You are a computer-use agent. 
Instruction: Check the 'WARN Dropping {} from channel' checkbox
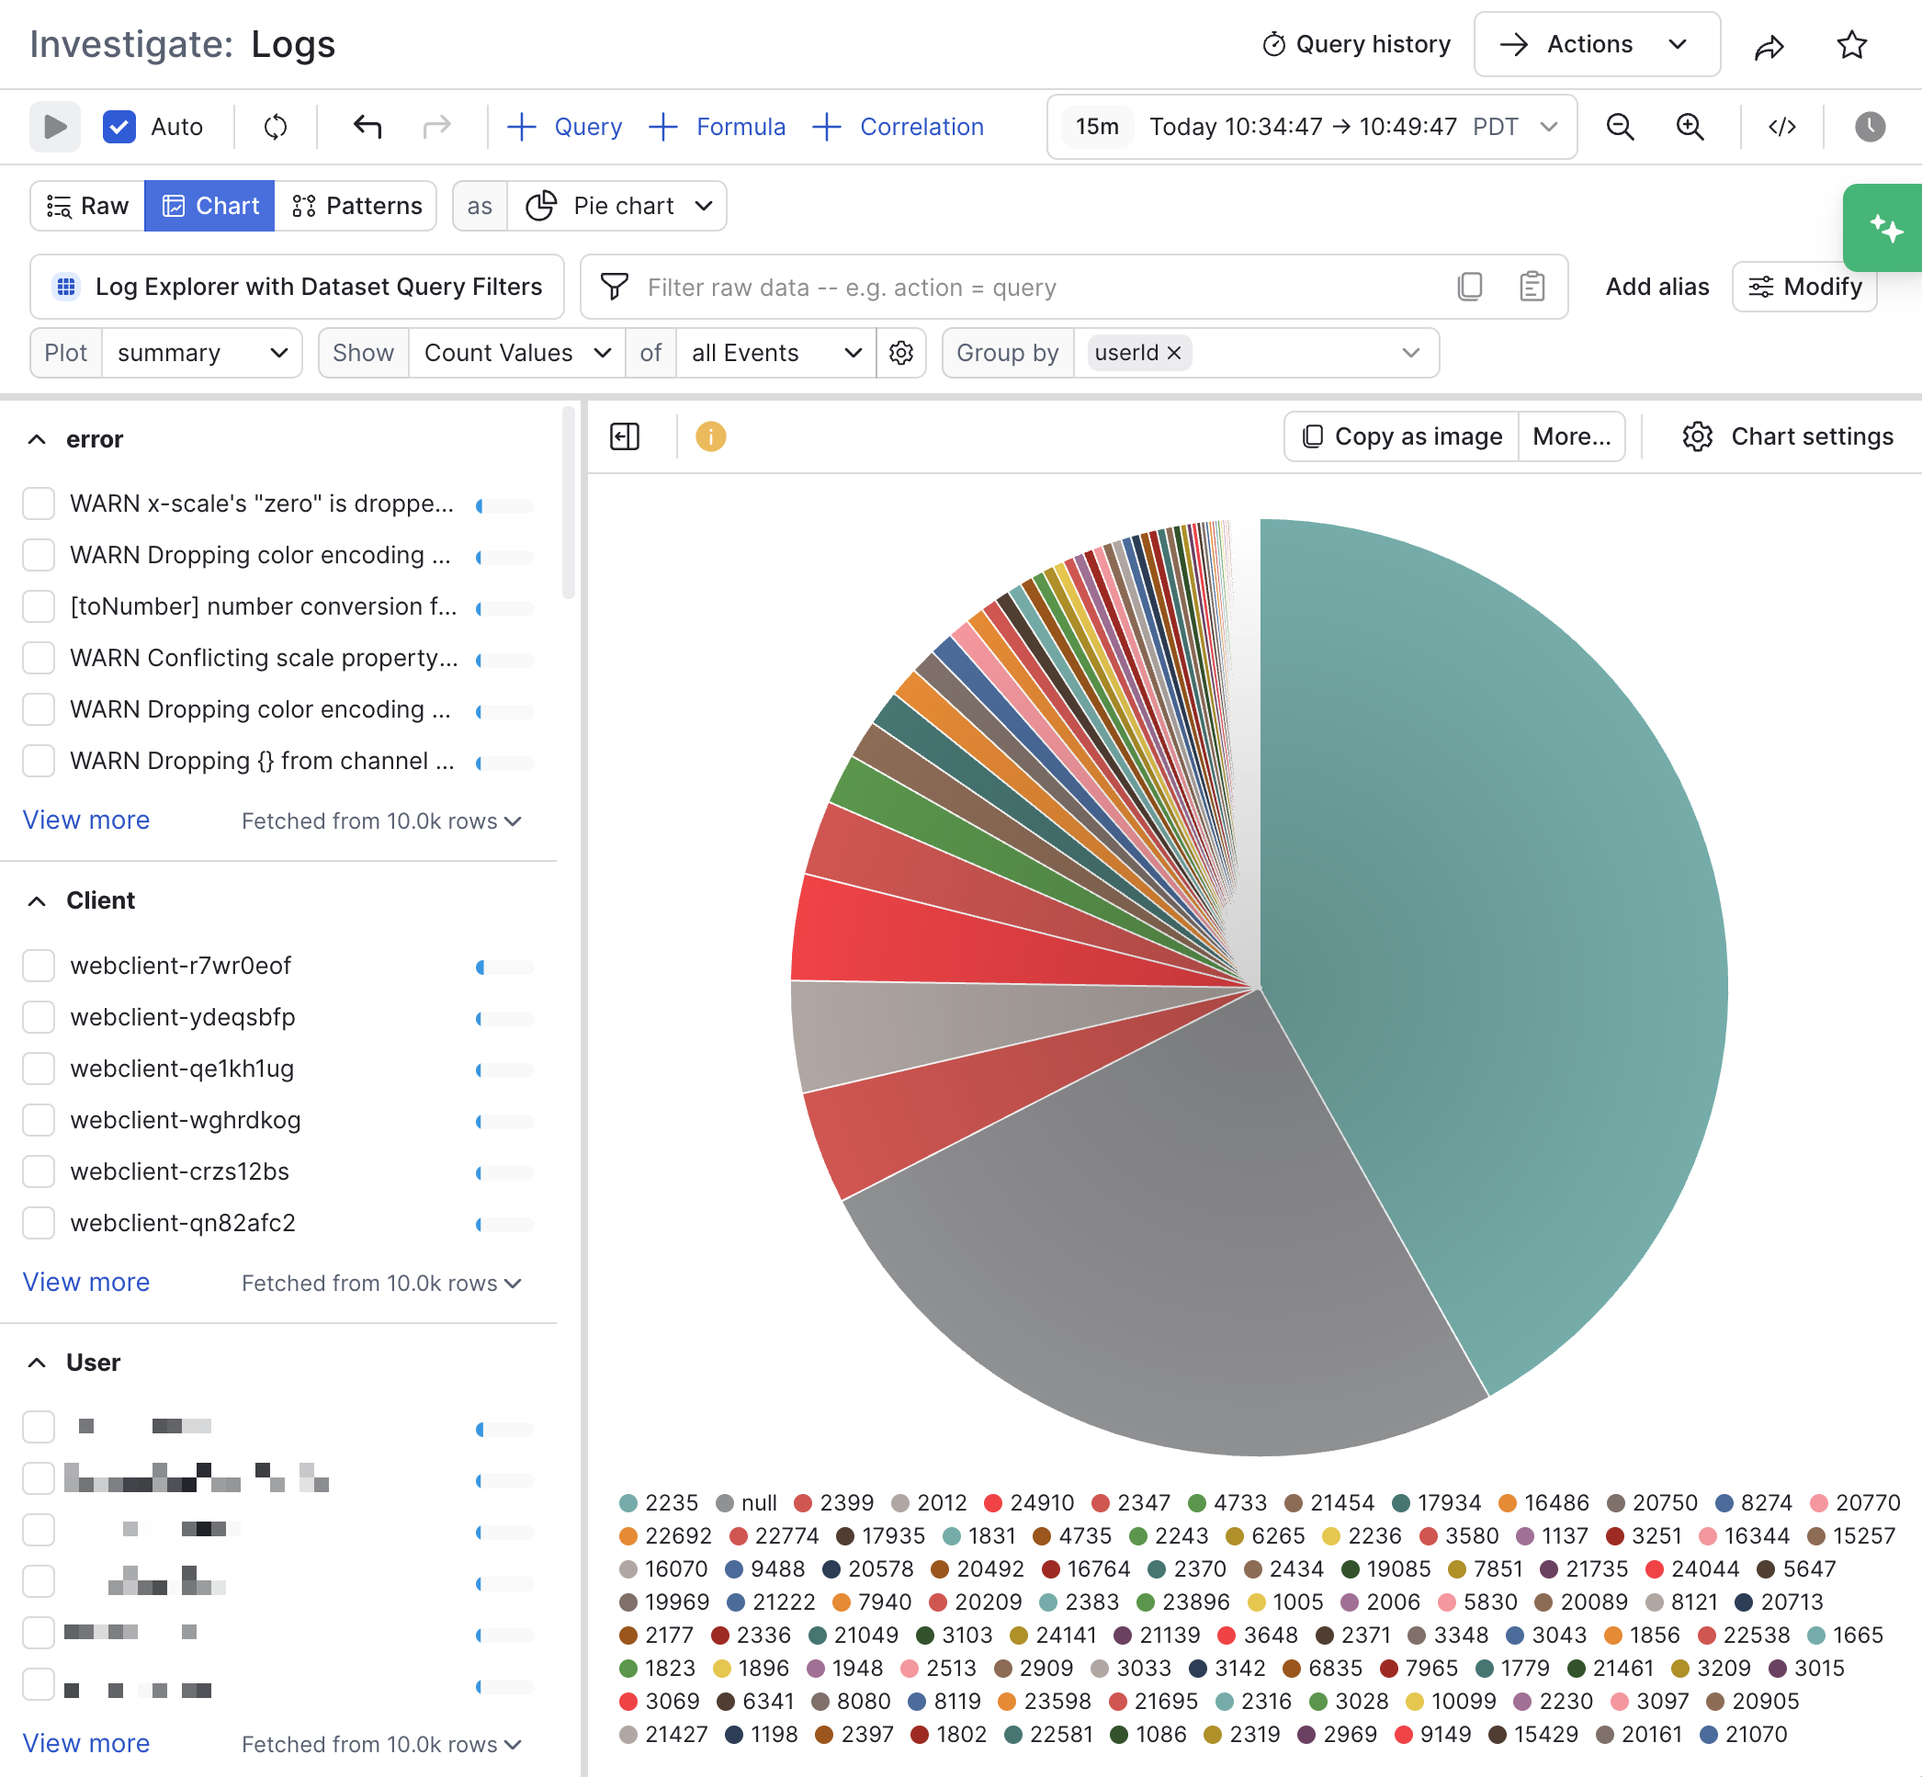pyautogui.click(x=39, y=761)
